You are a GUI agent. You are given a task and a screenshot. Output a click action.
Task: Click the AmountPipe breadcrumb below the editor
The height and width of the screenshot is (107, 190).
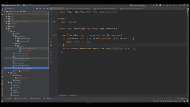click(x=63, y=96)
